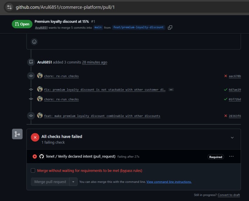This screenshot has height=201, width=249.
Task: Open the main base branch link
Action: coord(98,27)
